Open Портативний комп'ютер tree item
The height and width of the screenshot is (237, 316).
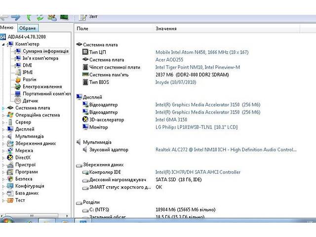point(46,94)
